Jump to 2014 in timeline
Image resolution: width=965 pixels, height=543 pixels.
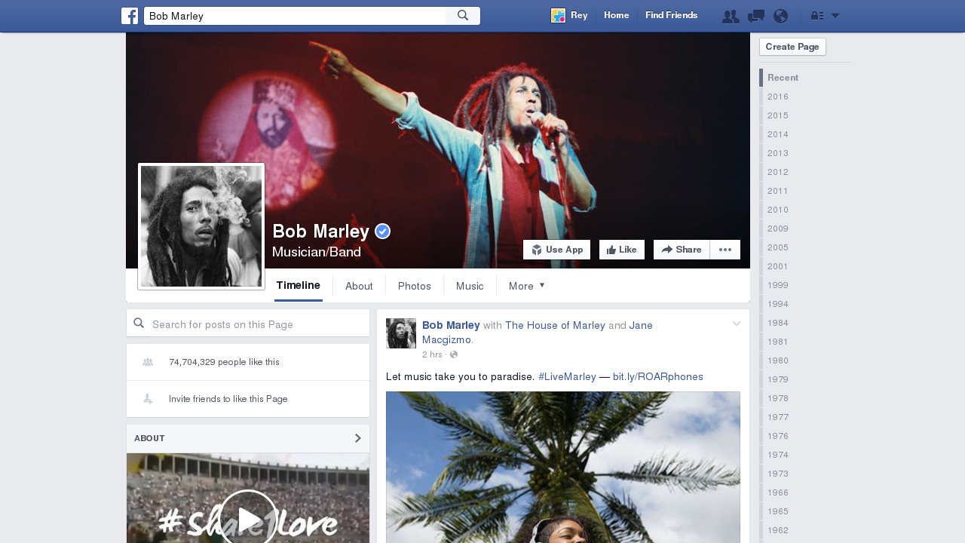pos(778,134)
